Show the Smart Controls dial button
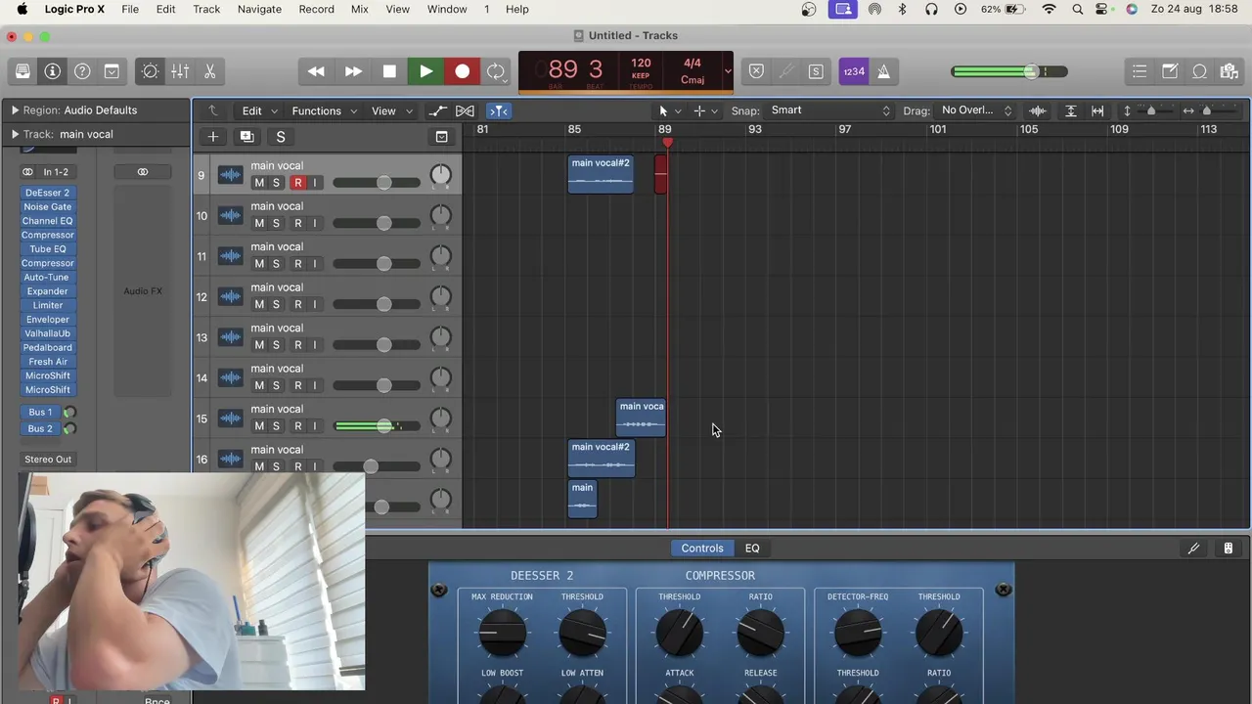 (150, 71)
